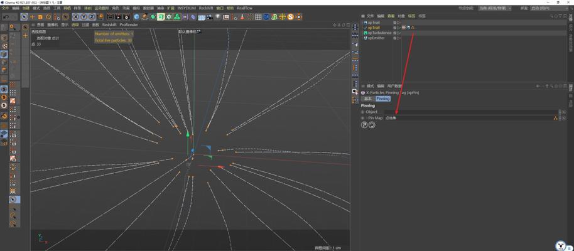Render to Picture Viewer icon
The image size is (574, 251).
pos(118,17)
